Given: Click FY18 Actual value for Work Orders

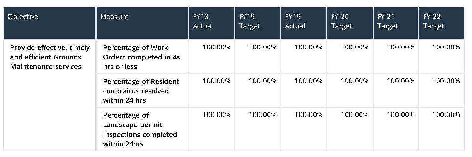Looking at the screenshot, I should coord(216,47).
